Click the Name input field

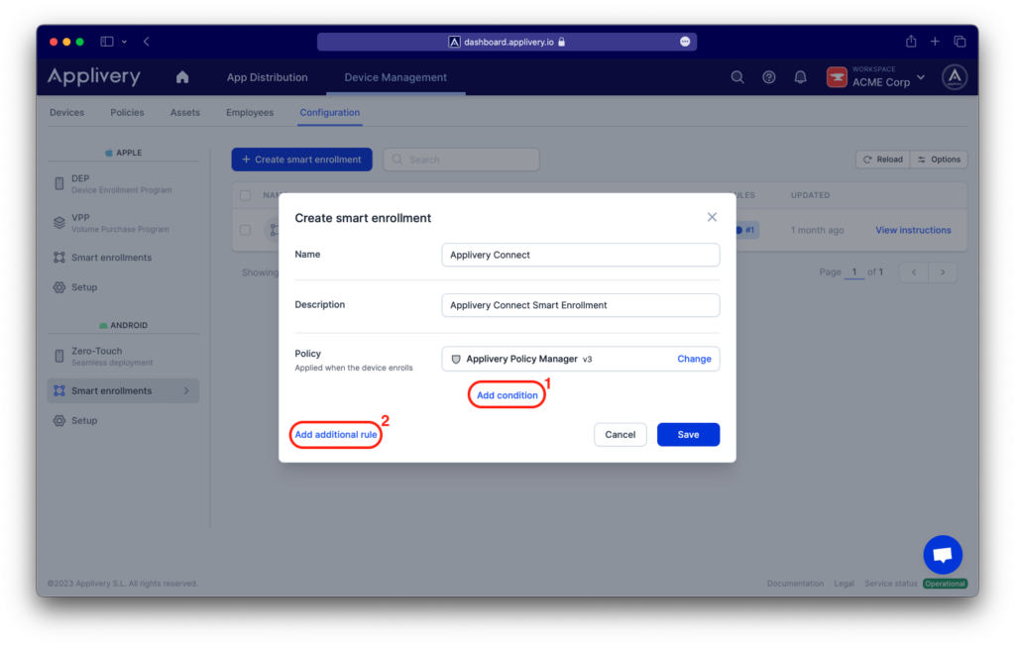point(581,255)
